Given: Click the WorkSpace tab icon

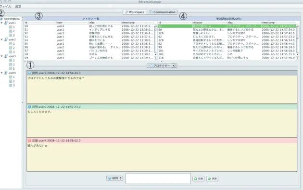Looking at the screenshot, I should pyautogui.click(x=126, y=12).
